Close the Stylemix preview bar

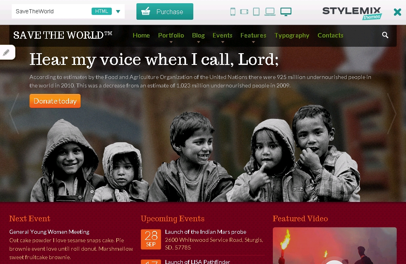pos(397,12)
